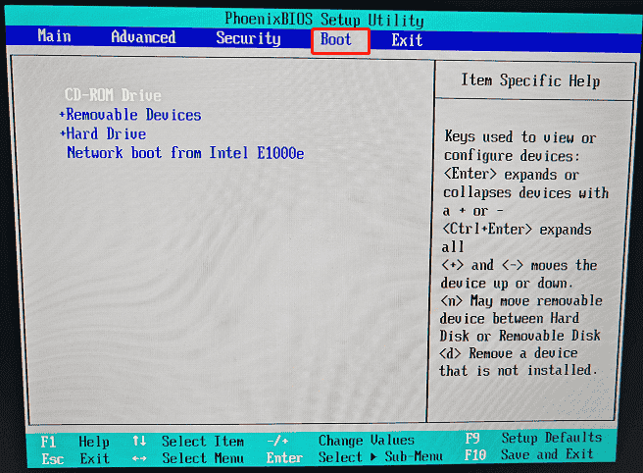Click the F9 key label in footer
The width and height of the screenshot is (643, 473).
pos(470,439)
